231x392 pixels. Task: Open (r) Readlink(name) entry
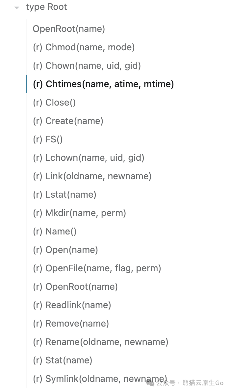pyautogui.click(x=72, y=305)
